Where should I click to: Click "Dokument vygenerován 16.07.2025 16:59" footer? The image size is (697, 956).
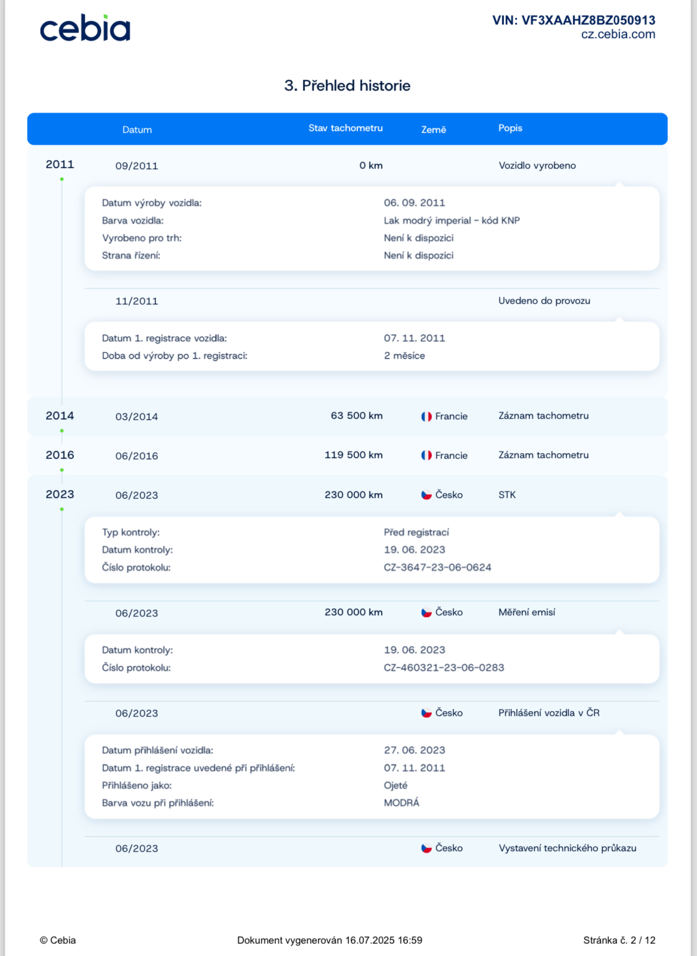point(329,941)
